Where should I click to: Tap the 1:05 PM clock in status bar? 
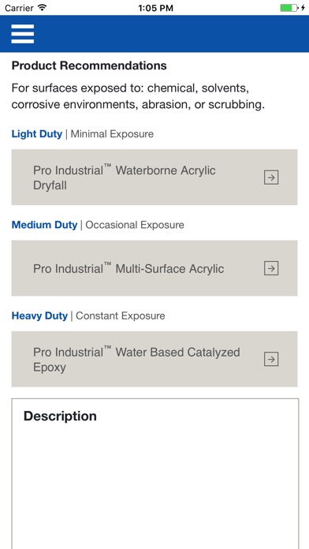pyautogui.click(x=155, y=8)
